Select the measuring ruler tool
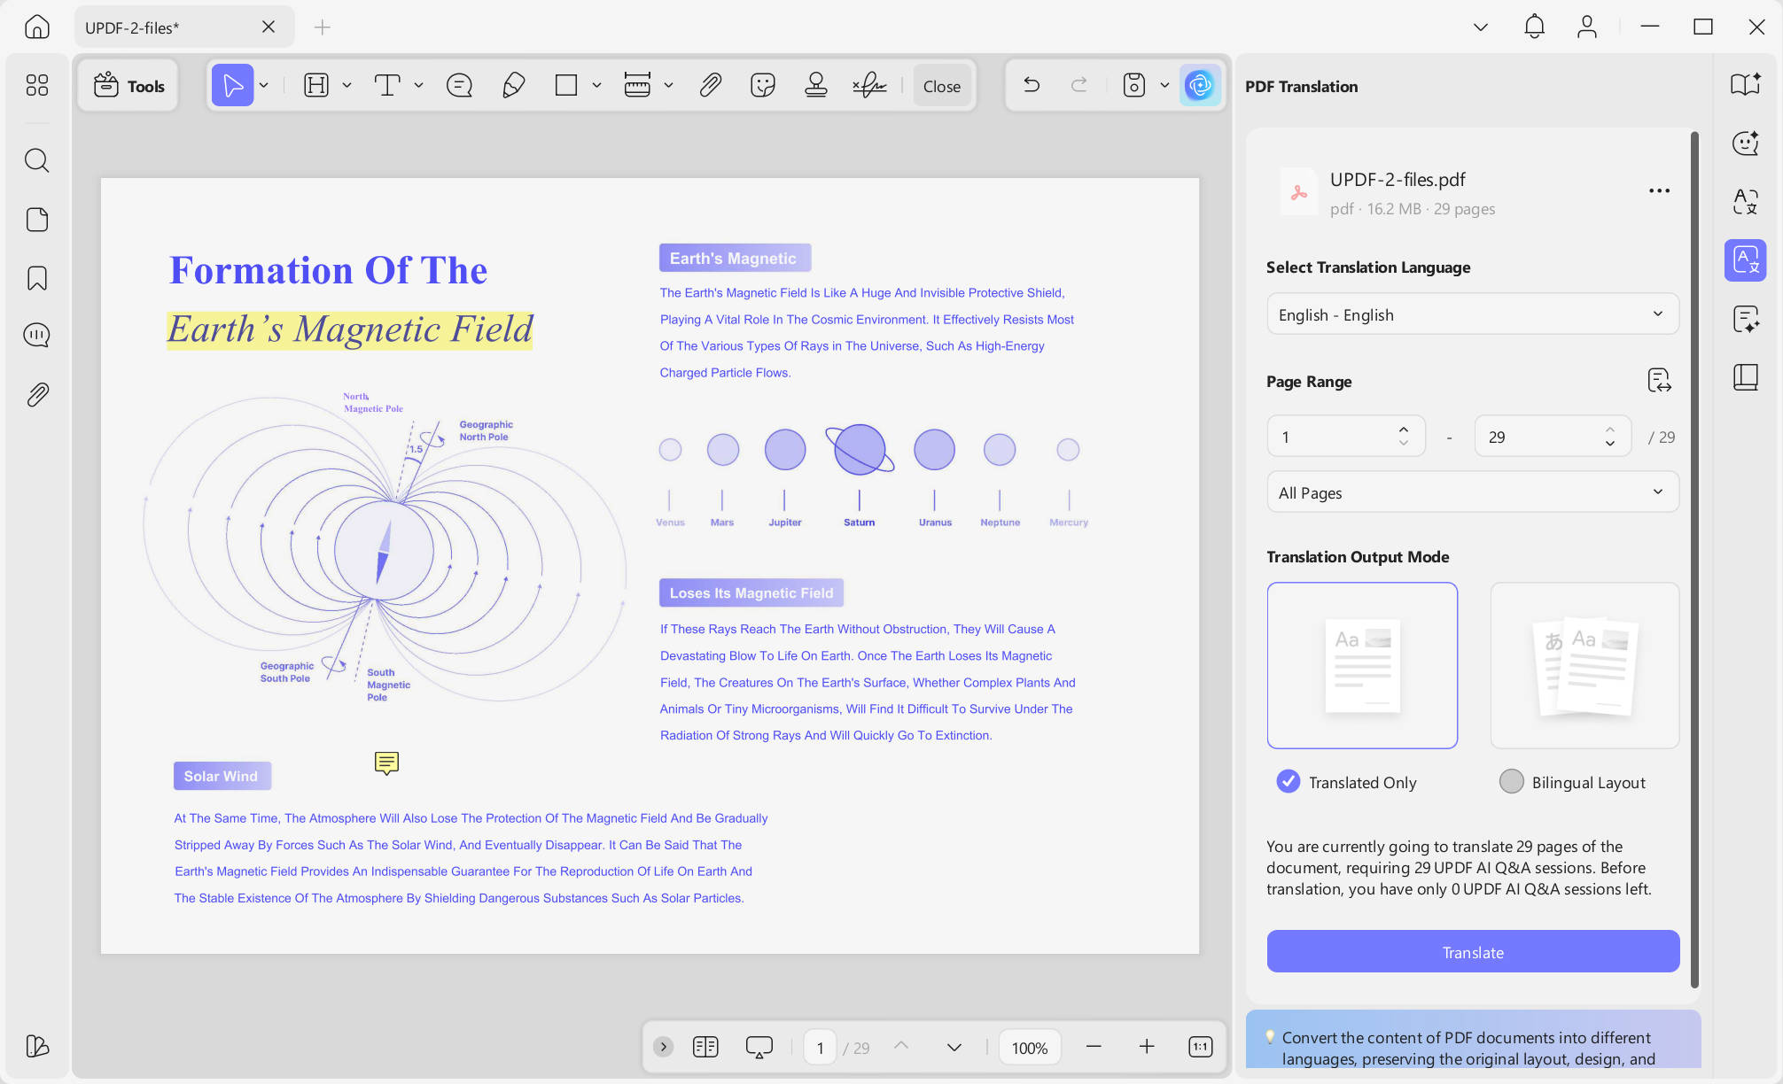This screenshot has height=1084, width=1783. 637,85
